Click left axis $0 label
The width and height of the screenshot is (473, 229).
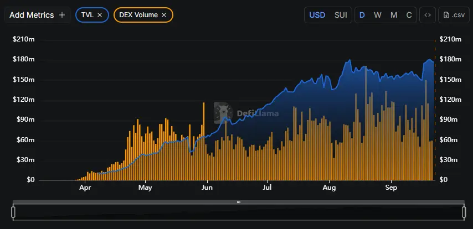point(31,180)
